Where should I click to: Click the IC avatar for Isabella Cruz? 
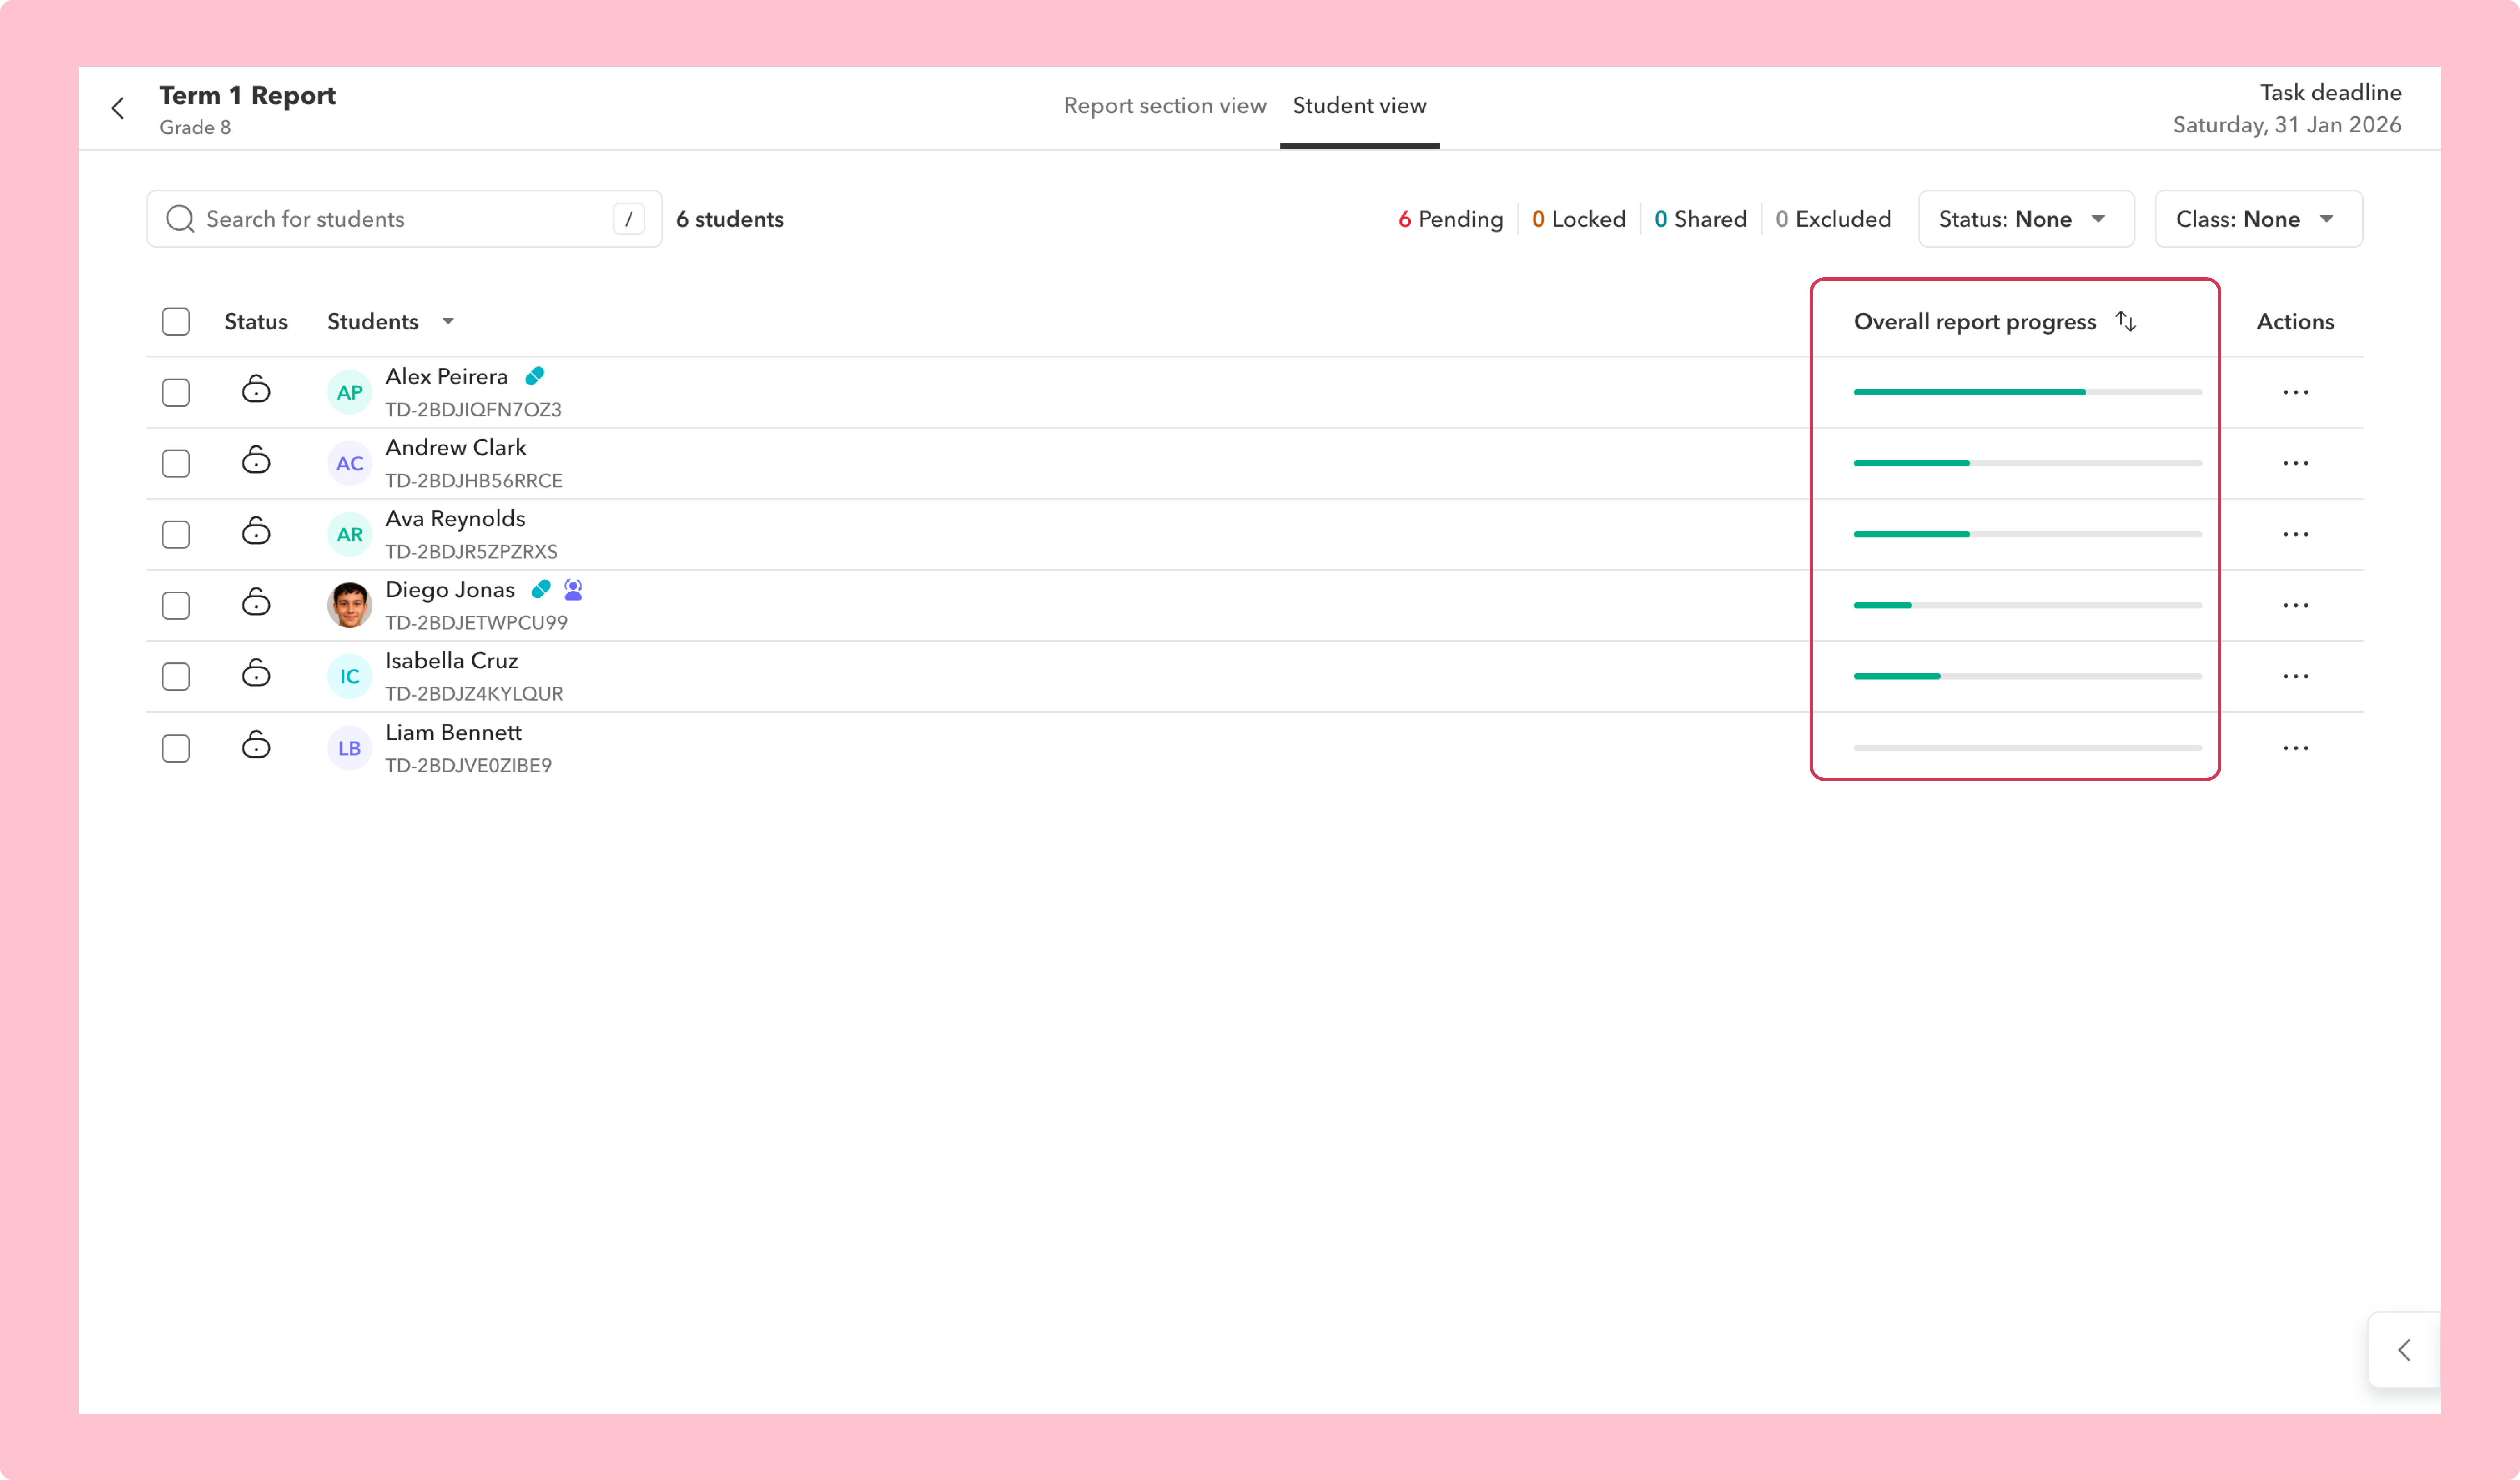click(349, 676)
